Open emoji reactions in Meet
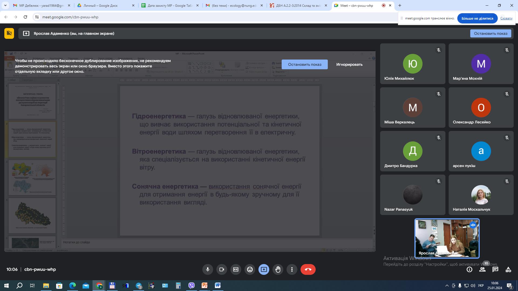 [x=250, y=269]
